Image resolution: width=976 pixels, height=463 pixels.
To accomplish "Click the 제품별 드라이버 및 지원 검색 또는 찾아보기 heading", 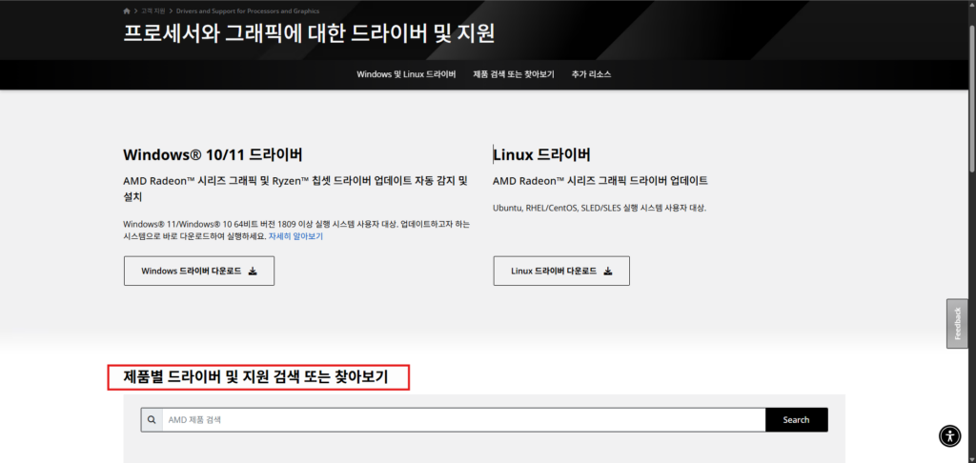I will pyautogui.click(x=255, y=377).
